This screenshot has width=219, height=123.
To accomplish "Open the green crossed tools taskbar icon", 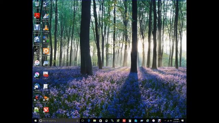I will point(118,121).
